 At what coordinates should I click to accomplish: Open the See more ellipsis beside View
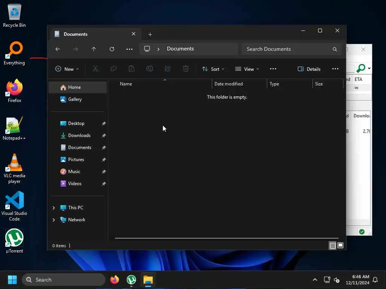click(x=273, y=69)
